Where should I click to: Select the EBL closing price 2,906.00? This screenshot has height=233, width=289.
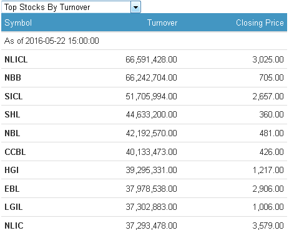click(268, 189)
